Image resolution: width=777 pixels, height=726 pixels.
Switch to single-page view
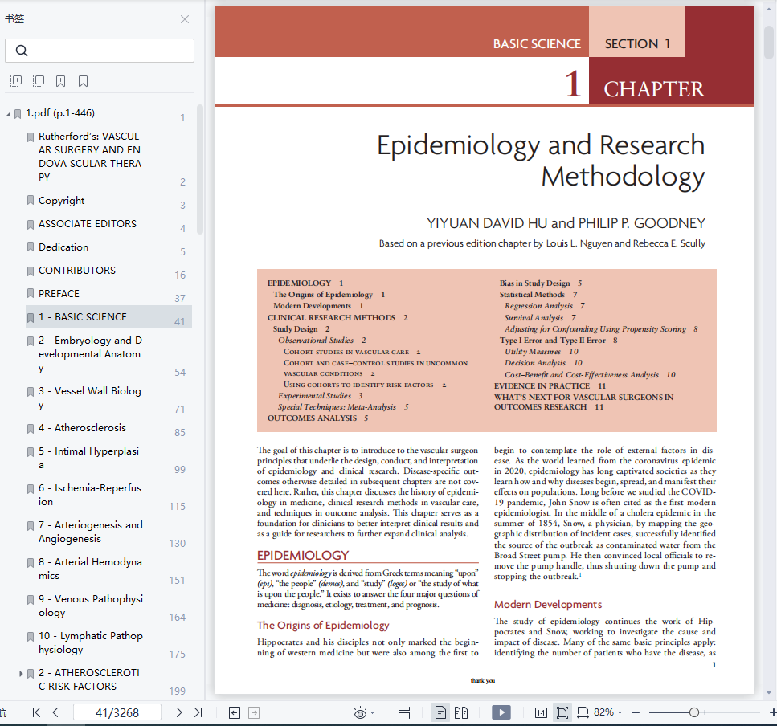pyautogui.click(x=440, y=712)
